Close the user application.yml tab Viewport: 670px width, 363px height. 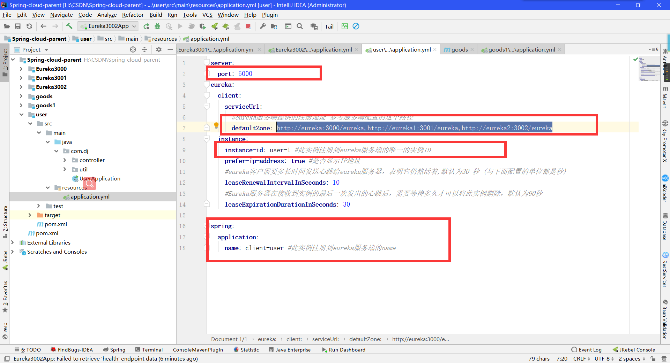pyautogui.click(x=435, y=49)
